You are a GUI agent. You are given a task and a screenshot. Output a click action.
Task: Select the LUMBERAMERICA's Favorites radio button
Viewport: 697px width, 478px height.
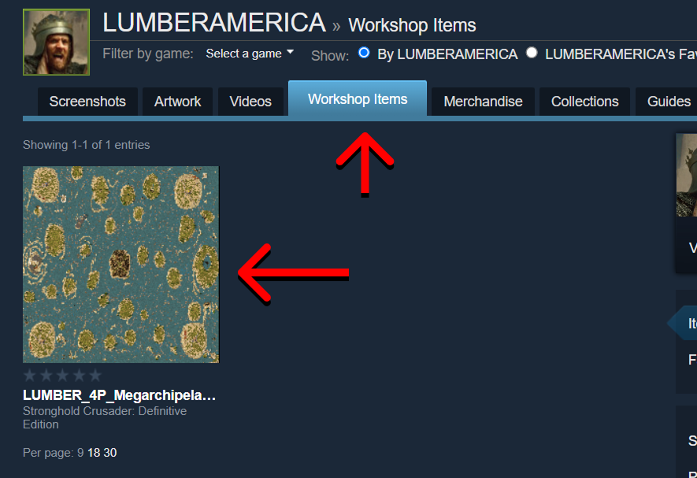(x=531, y=53)
